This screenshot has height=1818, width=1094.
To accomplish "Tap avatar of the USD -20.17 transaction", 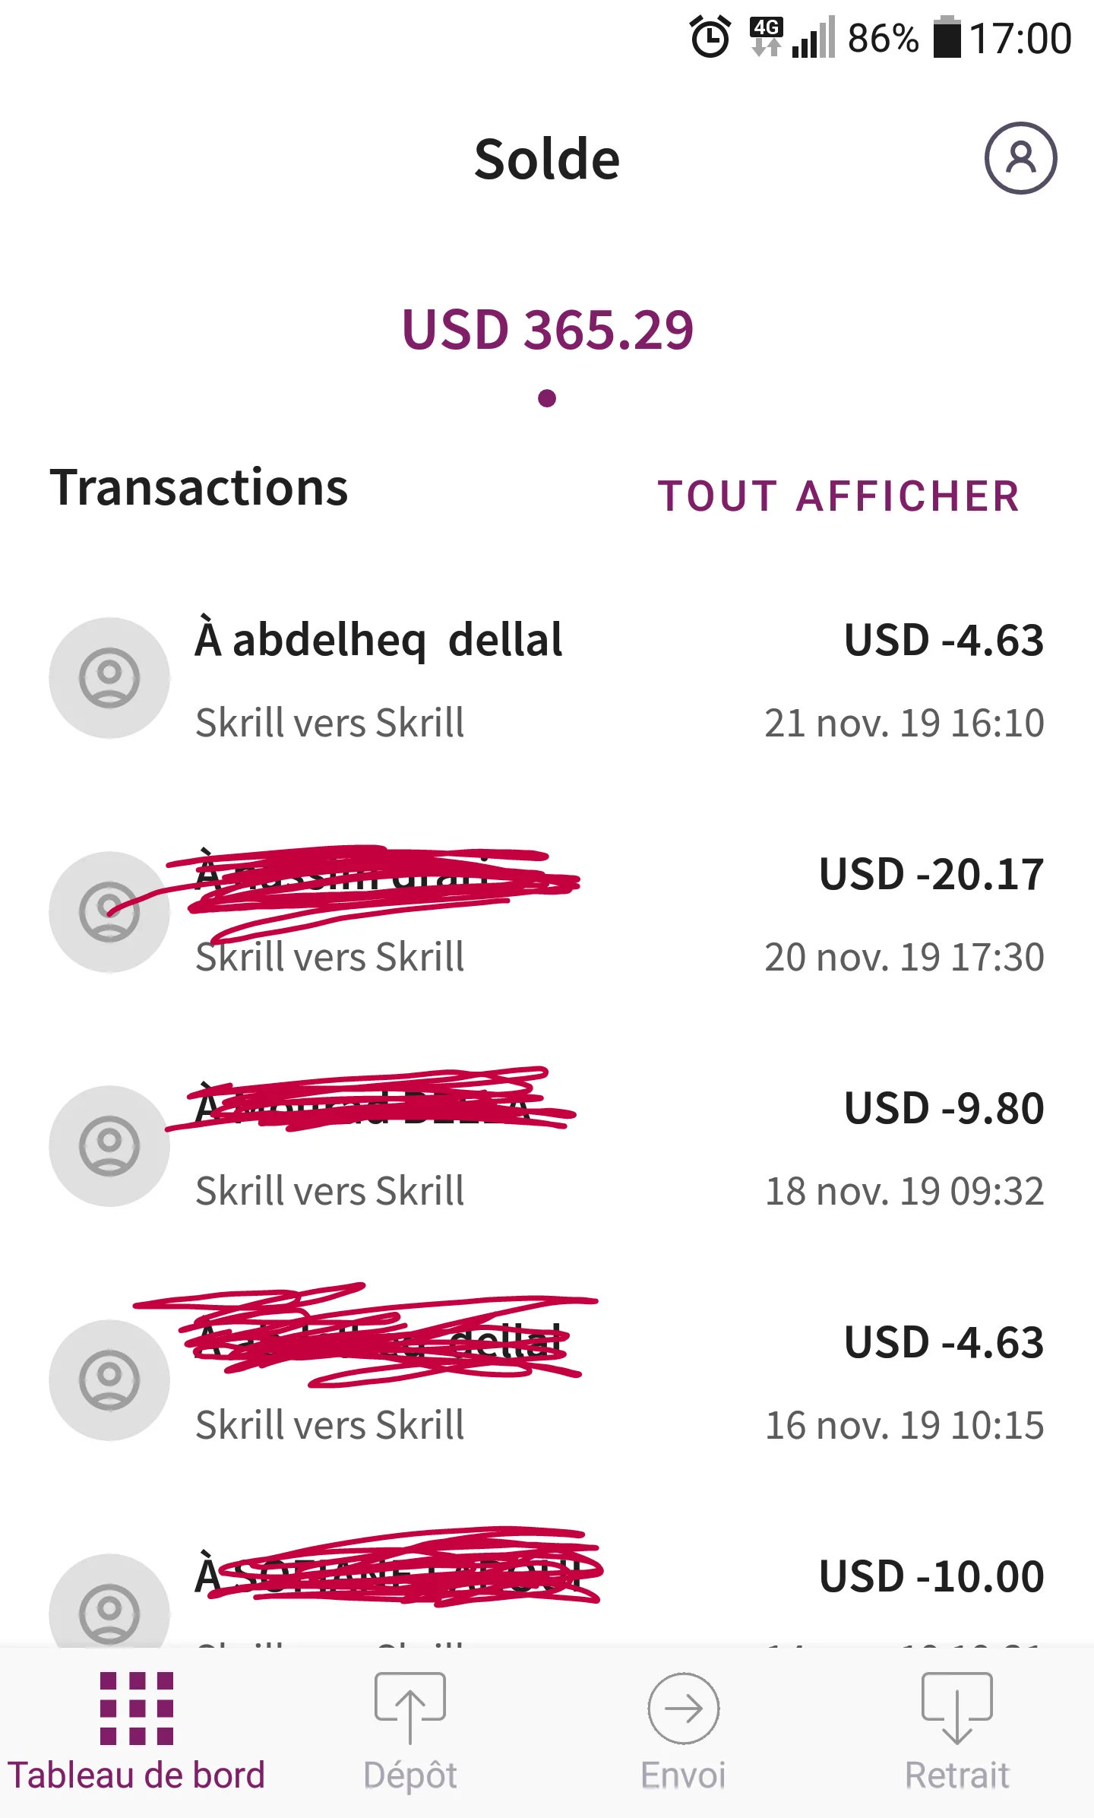I will [109, 912].
